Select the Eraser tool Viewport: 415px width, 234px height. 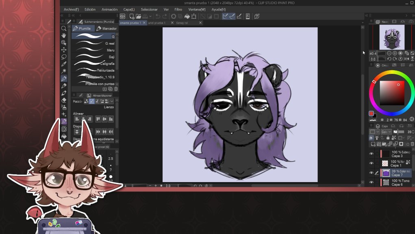pyautogui.click(x=64, y=100)
